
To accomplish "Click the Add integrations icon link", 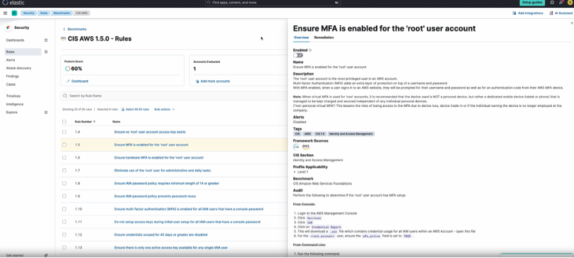I will [515, 12].
